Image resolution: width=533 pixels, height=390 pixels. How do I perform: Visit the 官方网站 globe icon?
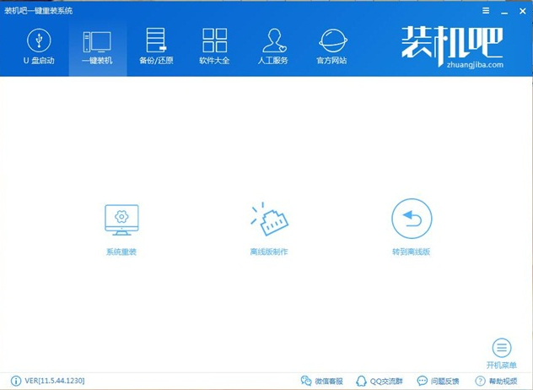coord(333,41)
